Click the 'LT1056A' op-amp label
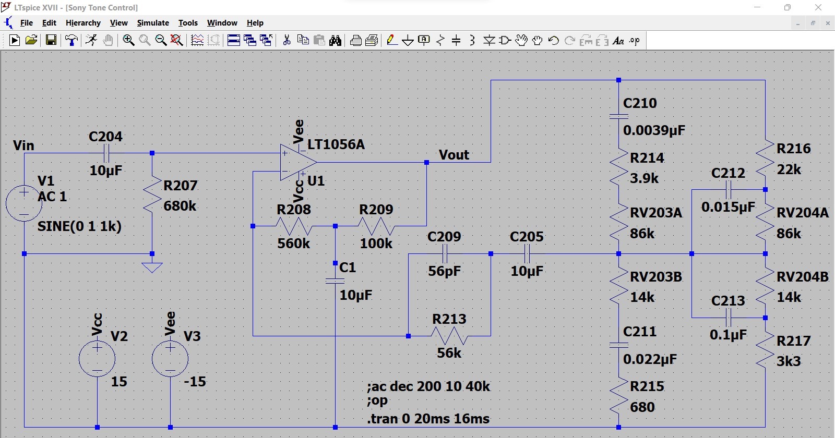 pyautogui.click(x=336, y=144)
